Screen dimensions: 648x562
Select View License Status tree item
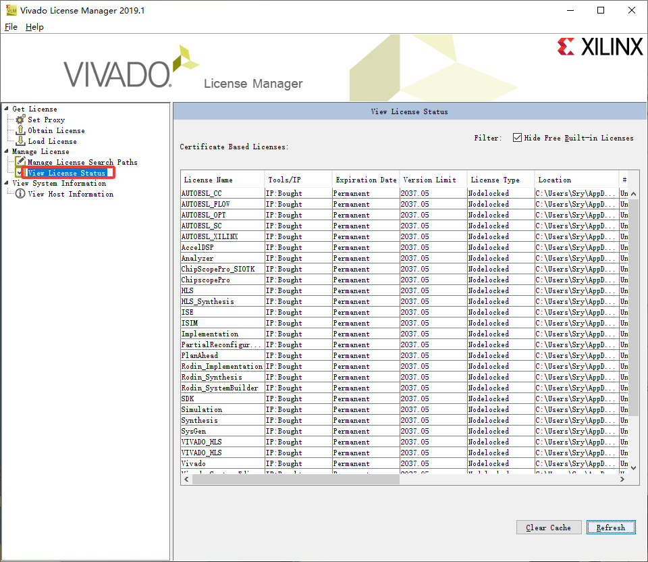[x=67, y=173]
